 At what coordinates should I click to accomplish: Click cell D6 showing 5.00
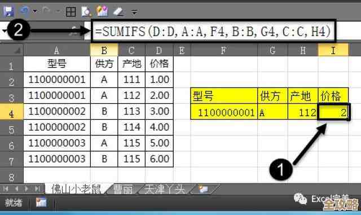click(x=159, y=143)
